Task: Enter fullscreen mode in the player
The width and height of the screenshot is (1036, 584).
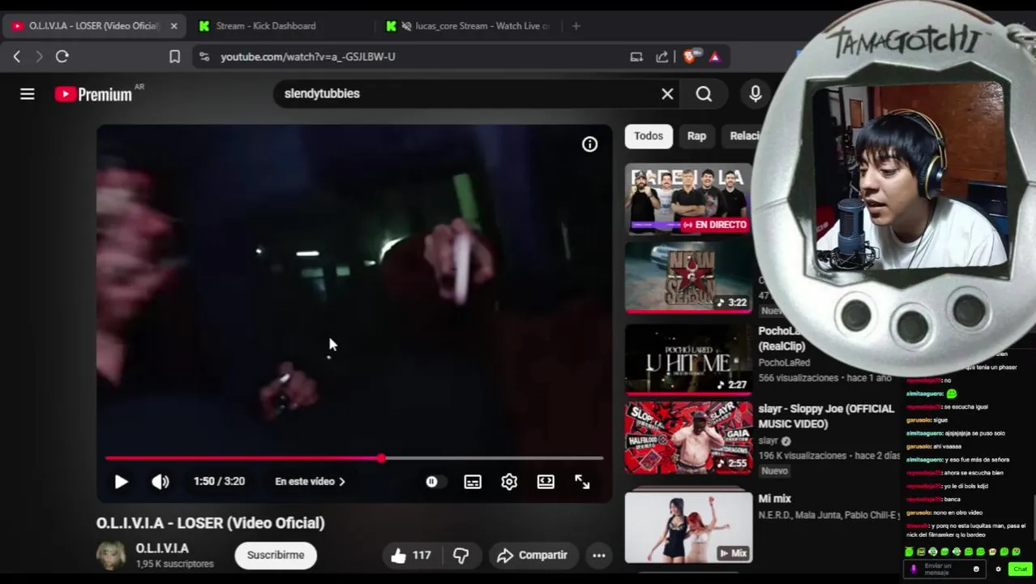Action: (582, 482)
